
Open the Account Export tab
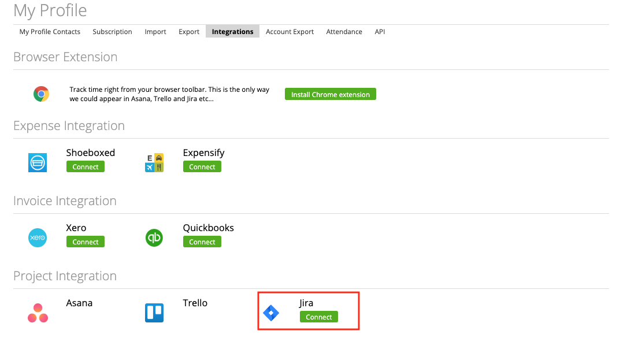click(289, 32)
